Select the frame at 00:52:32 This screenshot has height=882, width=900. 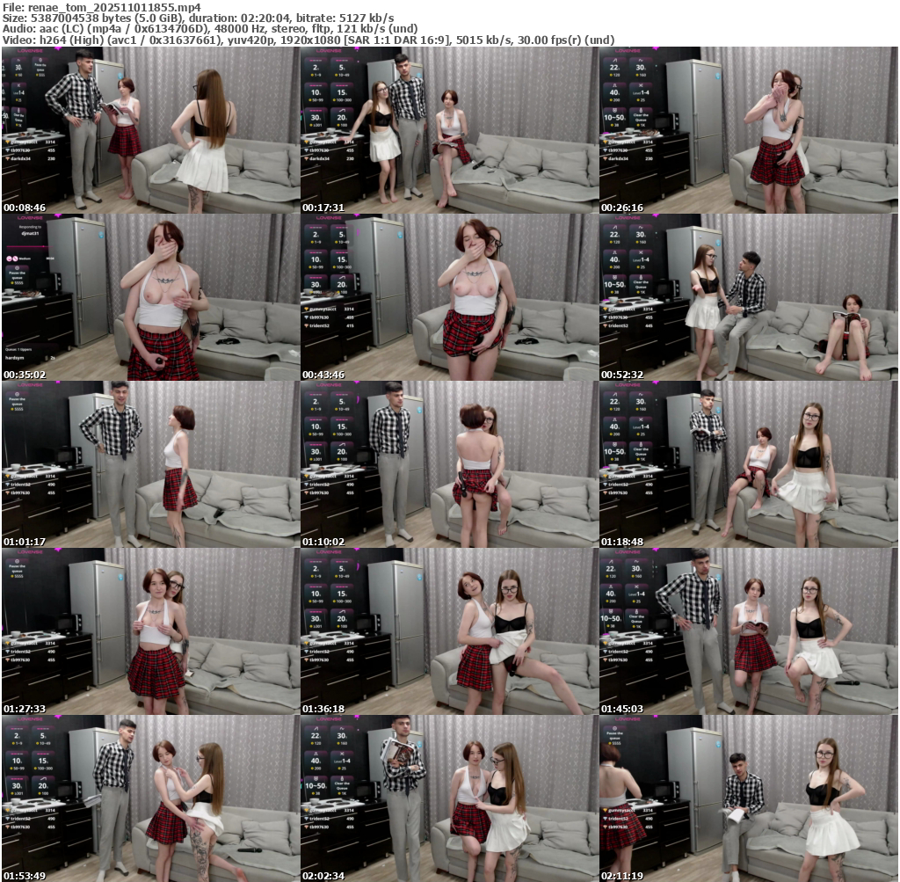coord(749,297)
